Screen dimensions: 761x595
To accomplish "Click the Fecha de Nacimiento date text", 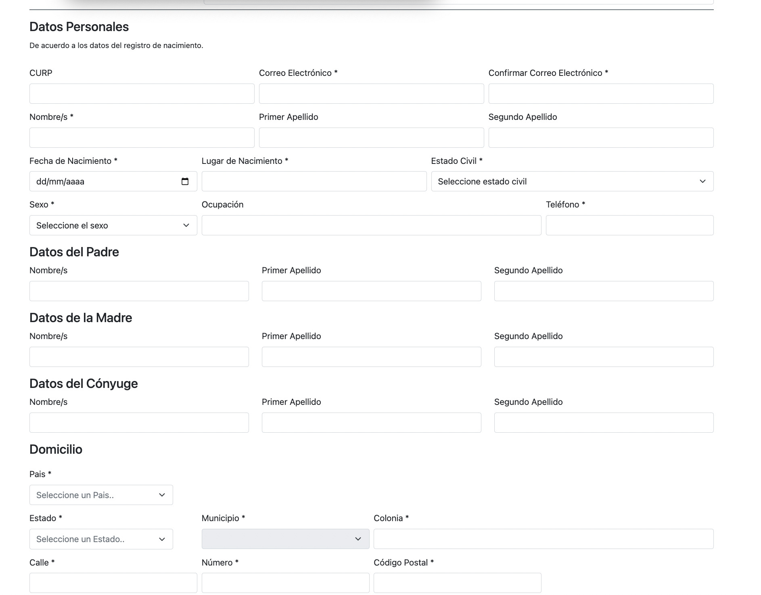I will (x=61, y=182).
